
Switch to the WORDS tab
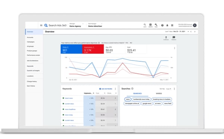click(159, 94)
